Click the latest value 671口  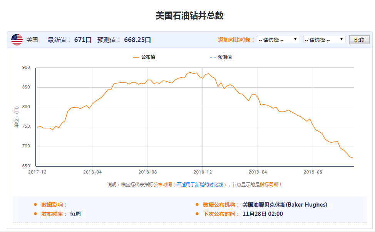tap(83, 40)
